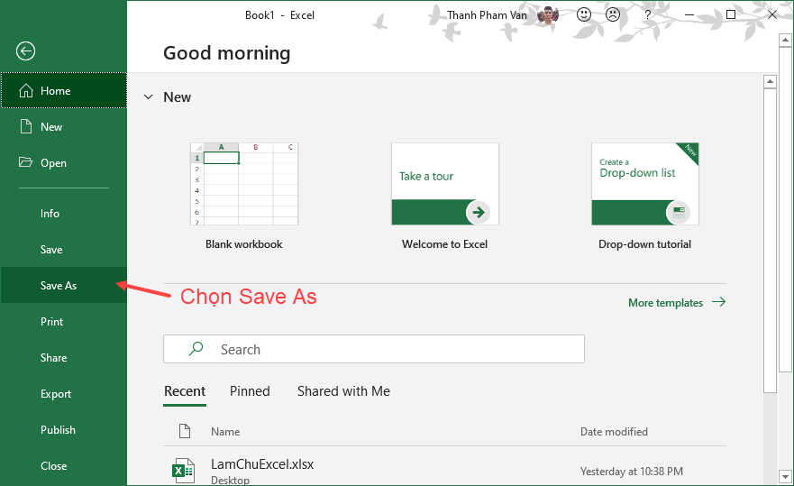Sort the file list by Name column header

pos(225,432)
